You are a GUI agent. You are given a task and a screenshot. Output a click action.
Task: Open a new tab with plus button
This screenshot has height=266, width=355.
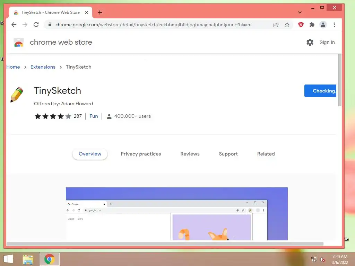coord(100,12)
